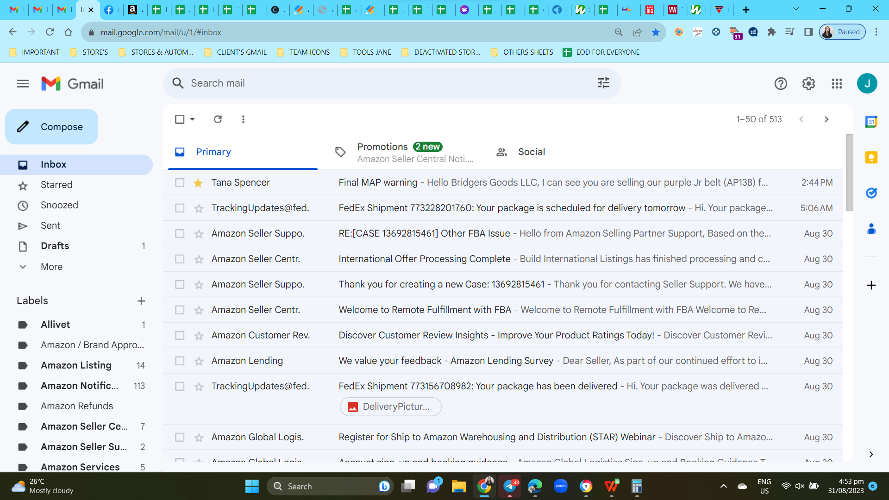Screen dimensions: 889x500
Task: Show side panel expand arrow
Action: tap(871, 455)
